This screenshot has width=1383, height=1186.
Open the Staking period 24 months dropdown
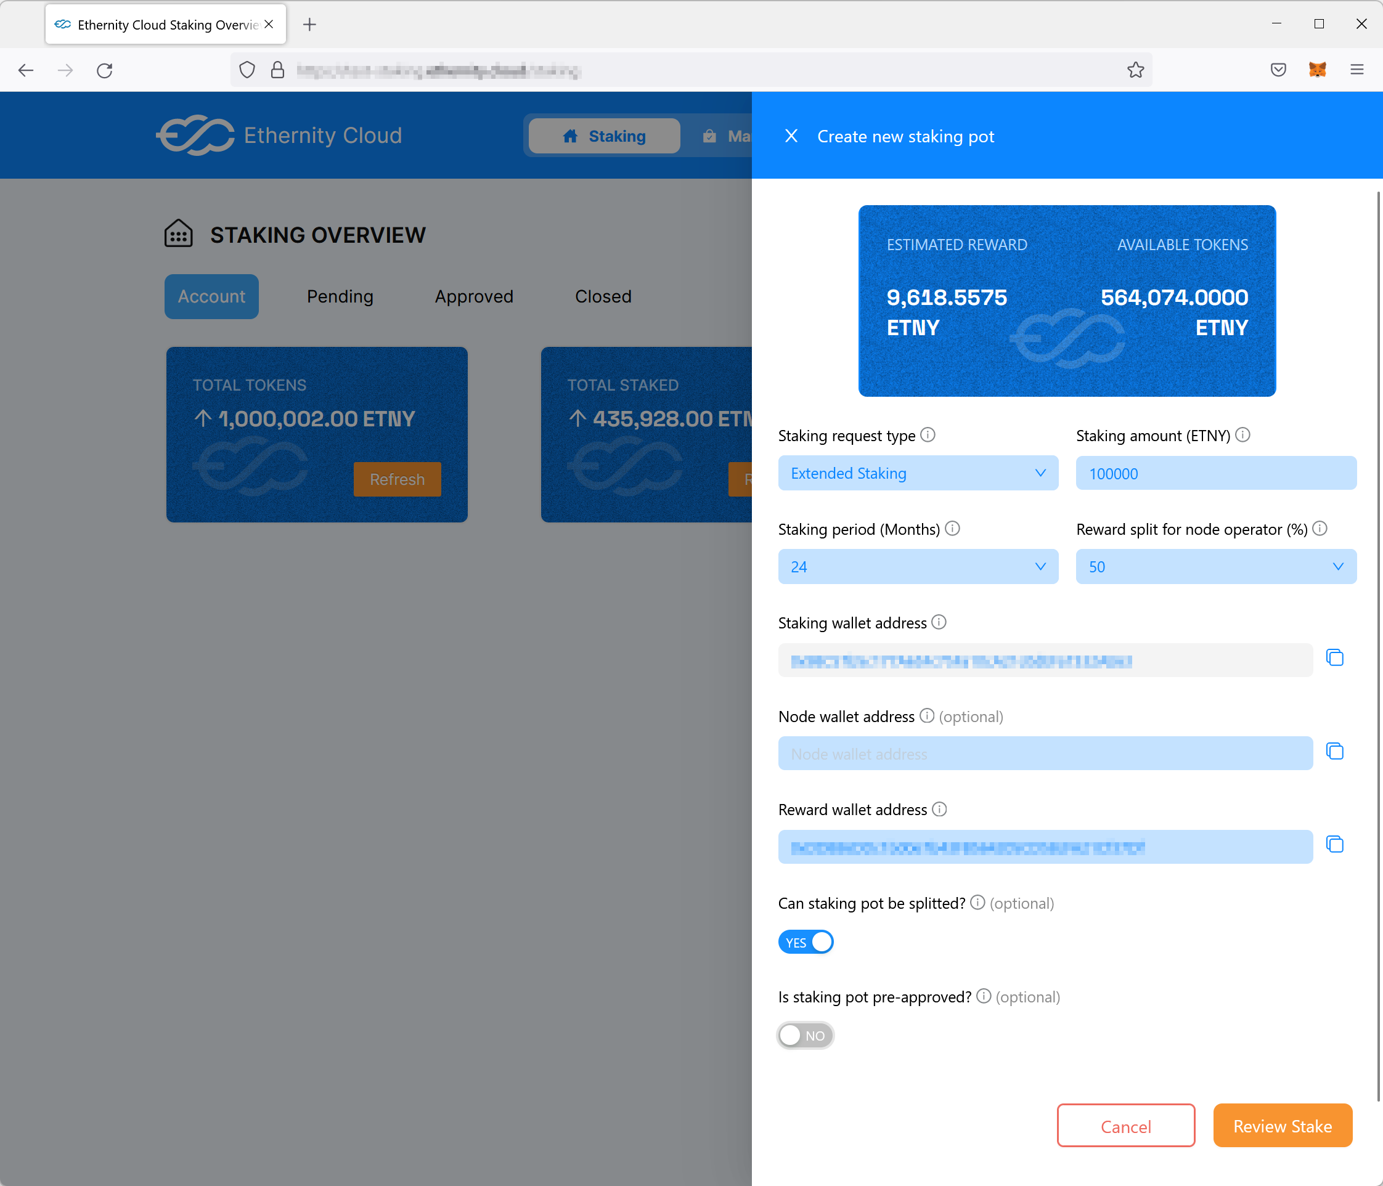pyautogui.click(x=918, y=567)
